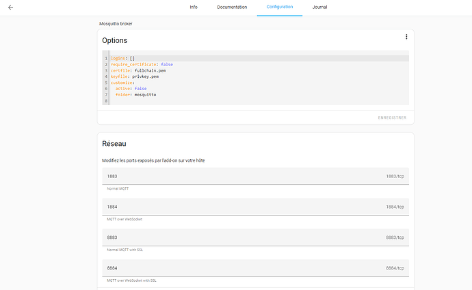This screenshot has height=290, width=472.
Task: Click the Mosquitto broker heading text
Action: tap(116, 24)
